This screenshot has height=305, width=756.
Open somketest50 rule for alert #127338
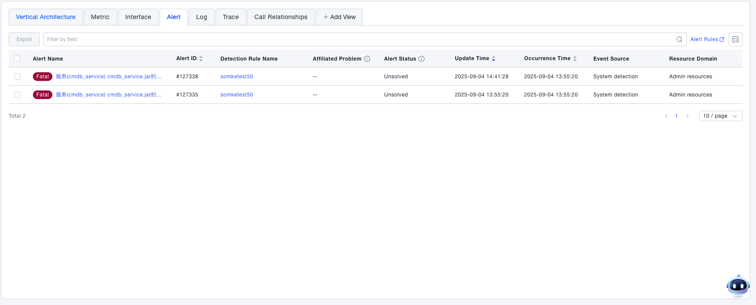point(236,77)
